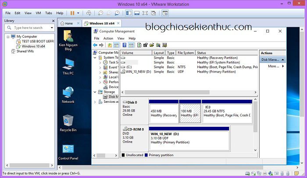
Task: Close the Library panel
Action: 53,21
